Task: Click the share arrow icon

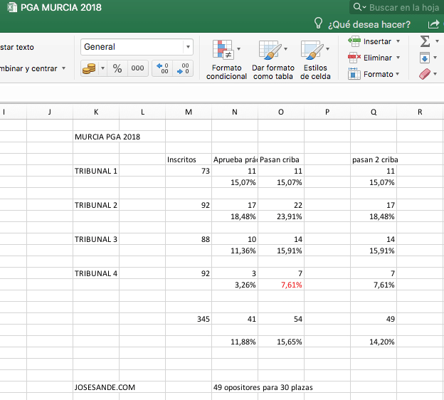Action: point(433,24)
